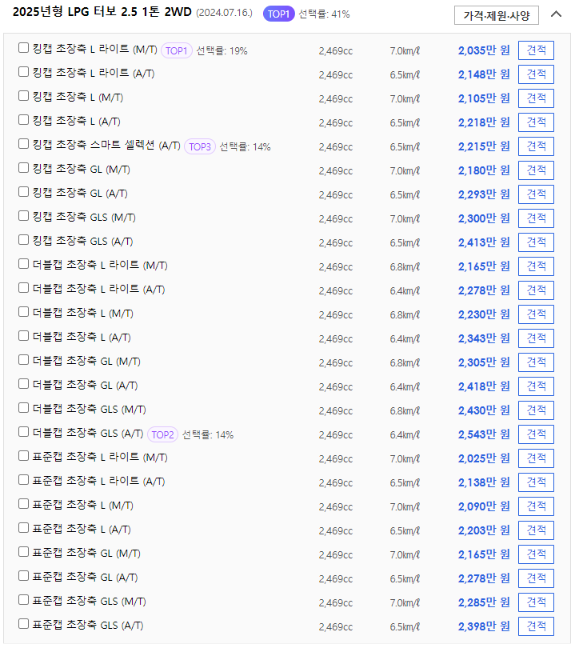Viewport: 579px width, 648px height.
Task: Click 견적 for 킹캡 초장축 L 라이트 (M/T)
Action: click(x=536, y=50)
